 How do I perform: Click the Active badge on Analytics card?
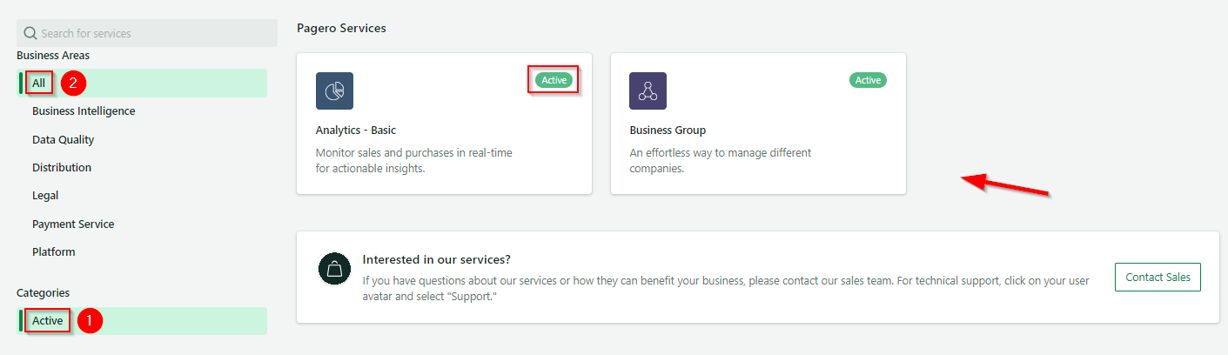coord(554,80)
